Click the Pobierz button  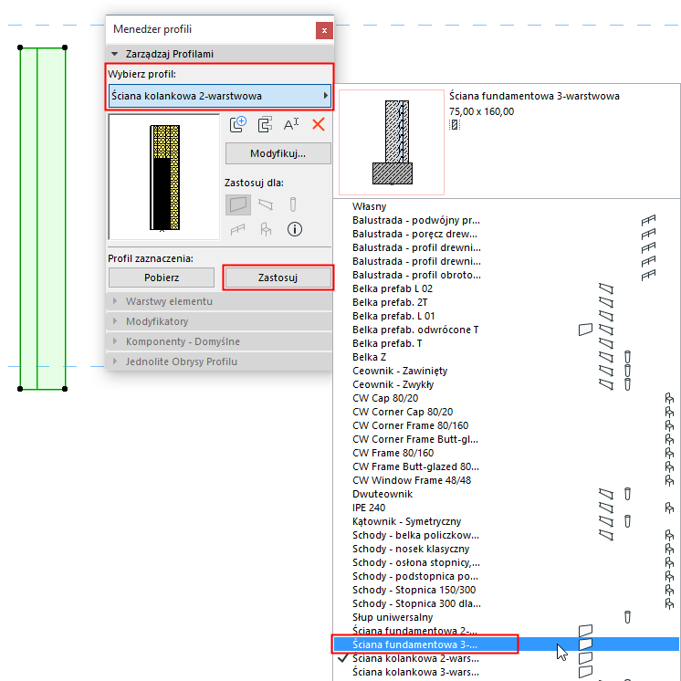[162, 278]
